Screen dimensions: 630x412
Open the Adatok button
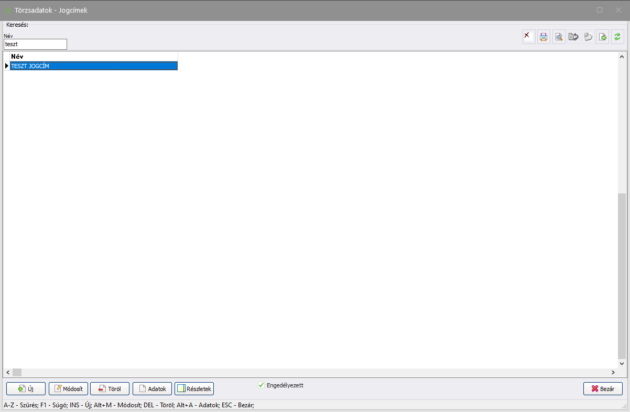pos(152,389)
